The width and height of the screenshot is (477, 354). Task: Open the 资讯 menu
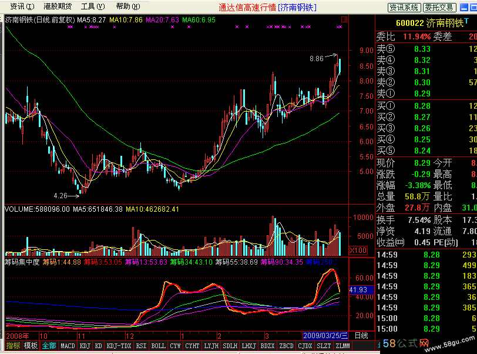tap(18, 6)
